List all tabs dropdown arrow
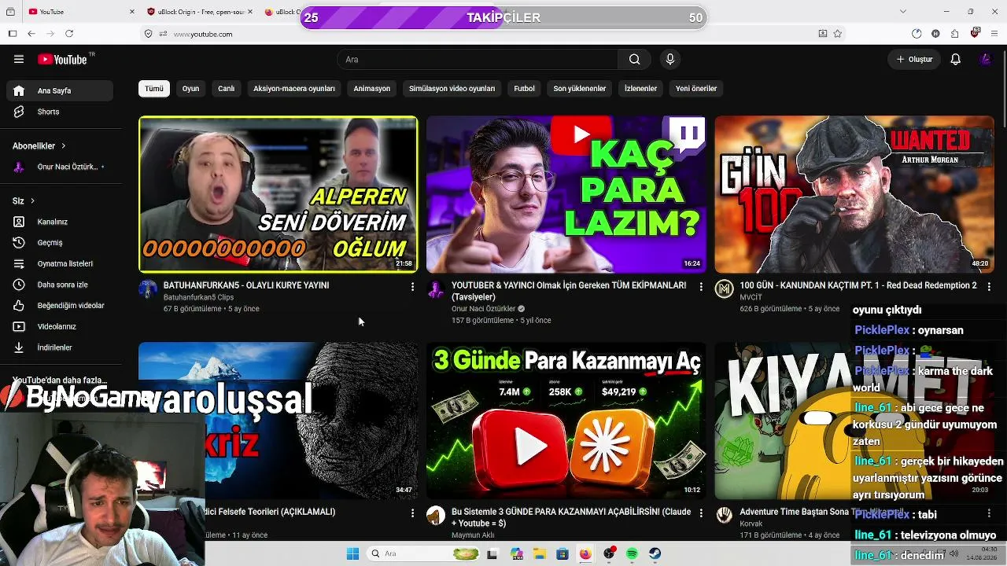The height and width of the screenshot is (566, 1007). (x=903, y=11)
